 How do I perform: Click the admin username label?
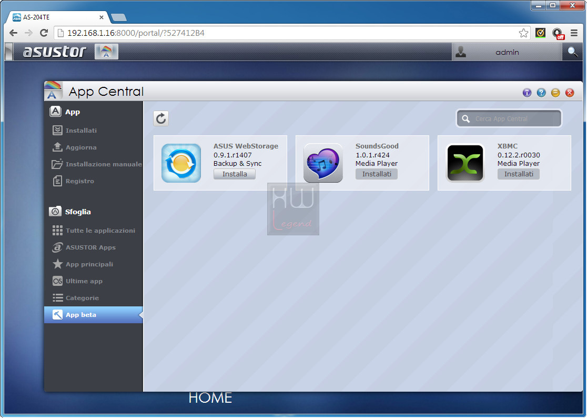click(x=507, y=52)
